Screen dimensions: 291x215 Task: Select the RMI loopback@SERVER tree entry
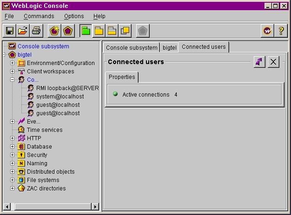67,88
